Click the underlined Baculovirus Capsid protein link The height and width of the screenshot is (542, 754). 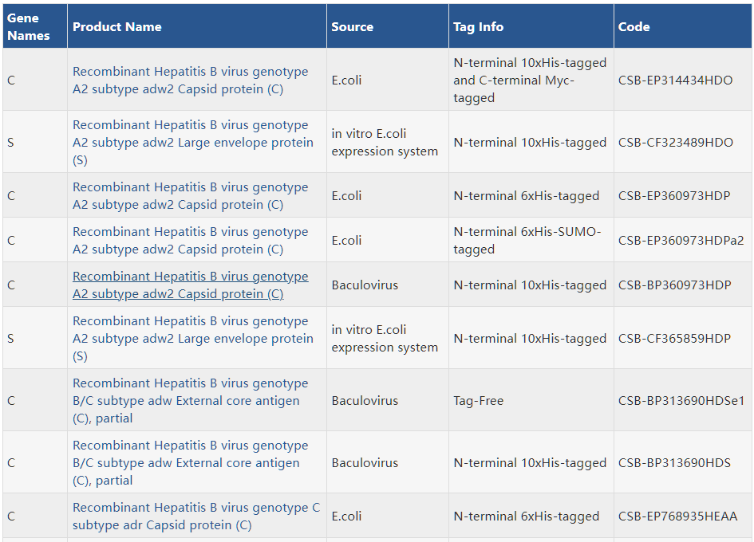190,285
